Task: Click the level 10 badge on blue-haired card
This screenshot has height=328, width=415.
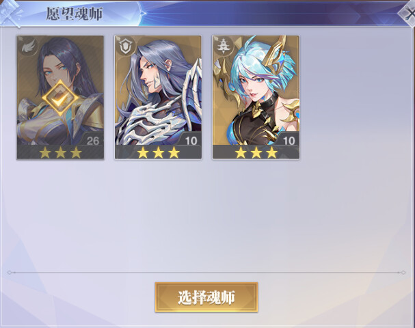Action: (289, 140)
